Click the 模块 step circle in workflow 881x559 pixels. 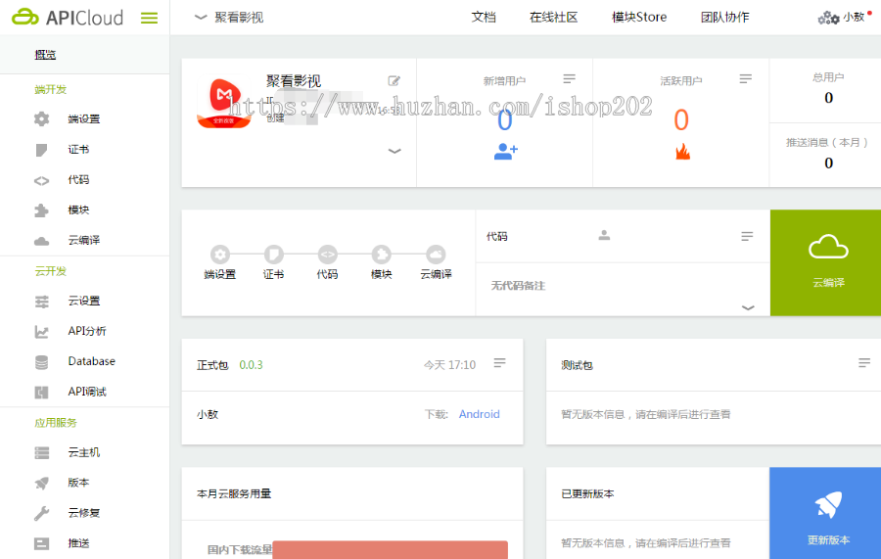[x=382, y=255]
